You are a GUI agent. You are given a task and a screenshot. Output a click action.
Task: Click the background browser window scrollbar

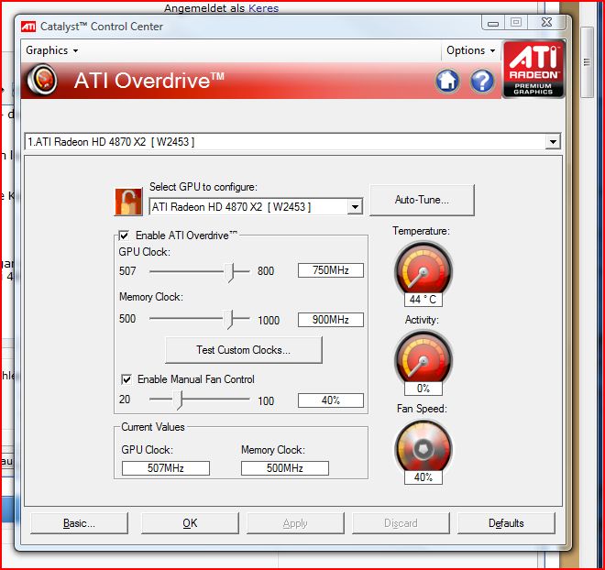click(587, 61)
